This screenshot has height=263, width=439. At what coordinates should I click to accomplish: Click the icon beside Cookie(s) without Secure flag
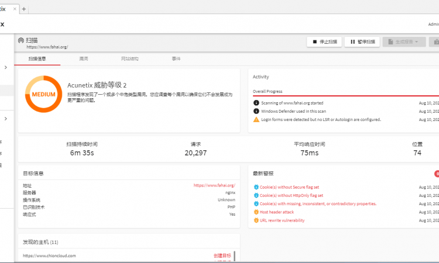coord(256,188)
